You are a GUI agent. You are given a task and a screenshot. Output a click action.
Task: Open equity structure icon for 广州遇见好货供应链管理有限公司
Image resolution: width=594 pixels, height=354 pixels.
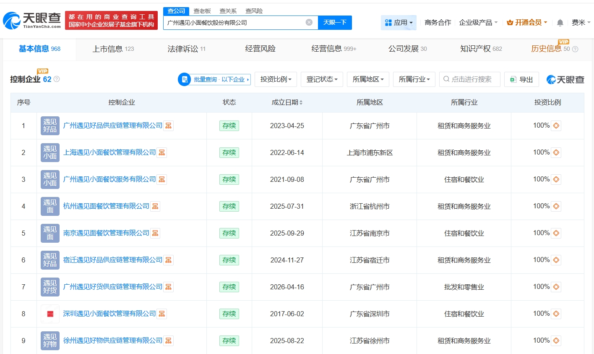tap(169, 287)
